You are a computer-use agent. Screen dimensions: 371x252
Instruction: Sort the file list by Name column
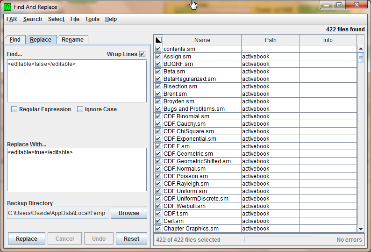pyautogui.click(x=202, y=40)
